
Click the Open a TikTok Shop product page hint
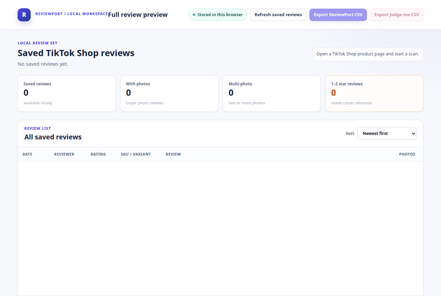(368, 54)
